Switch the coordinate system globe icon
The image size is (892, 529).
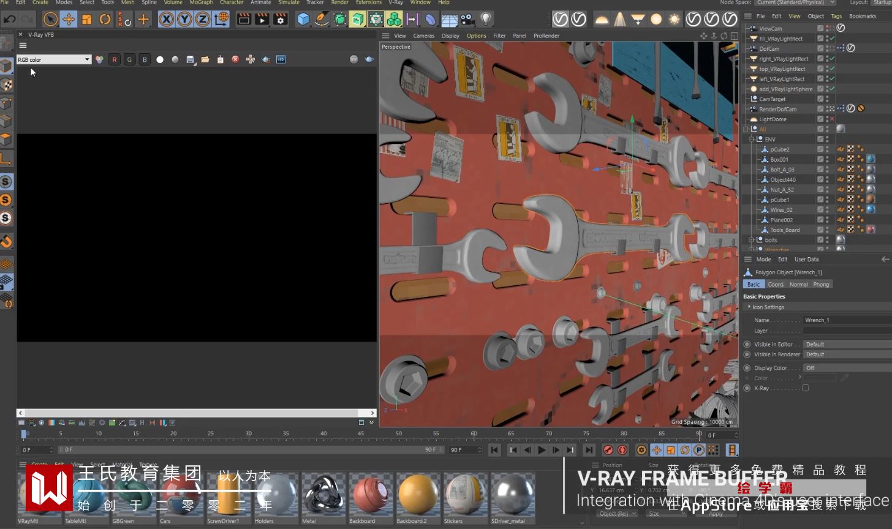222,19
